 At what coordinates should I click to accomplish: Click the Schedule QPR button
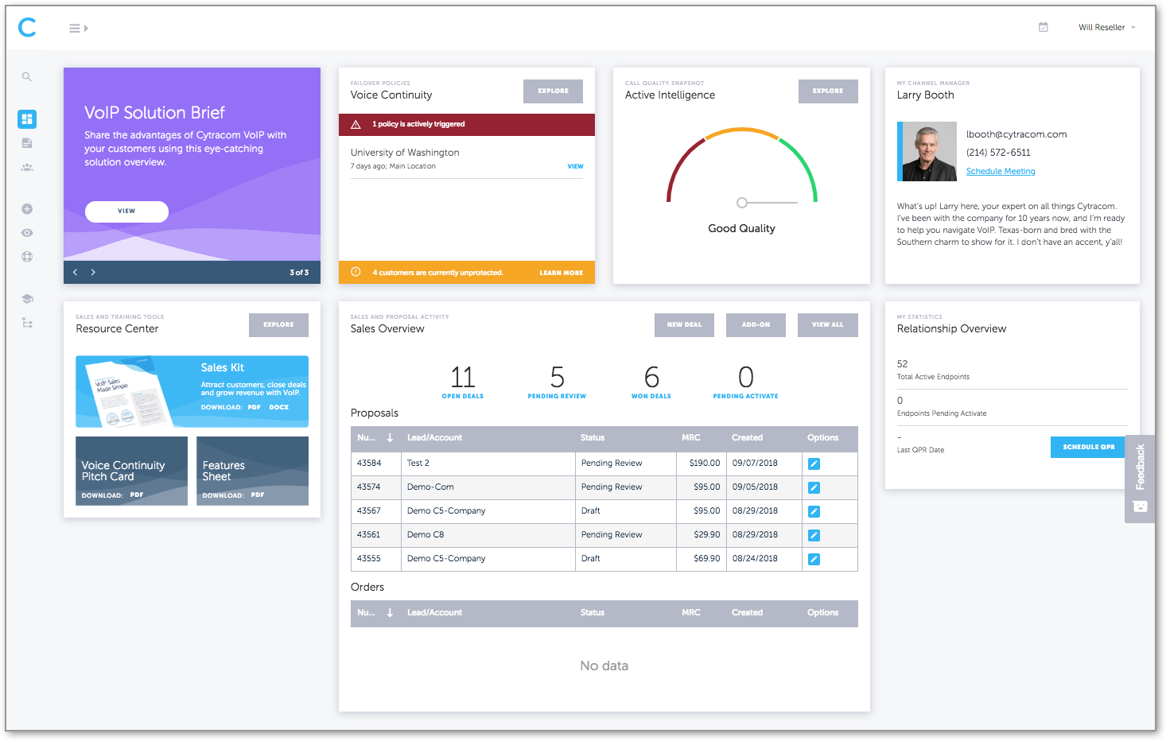1088,448
